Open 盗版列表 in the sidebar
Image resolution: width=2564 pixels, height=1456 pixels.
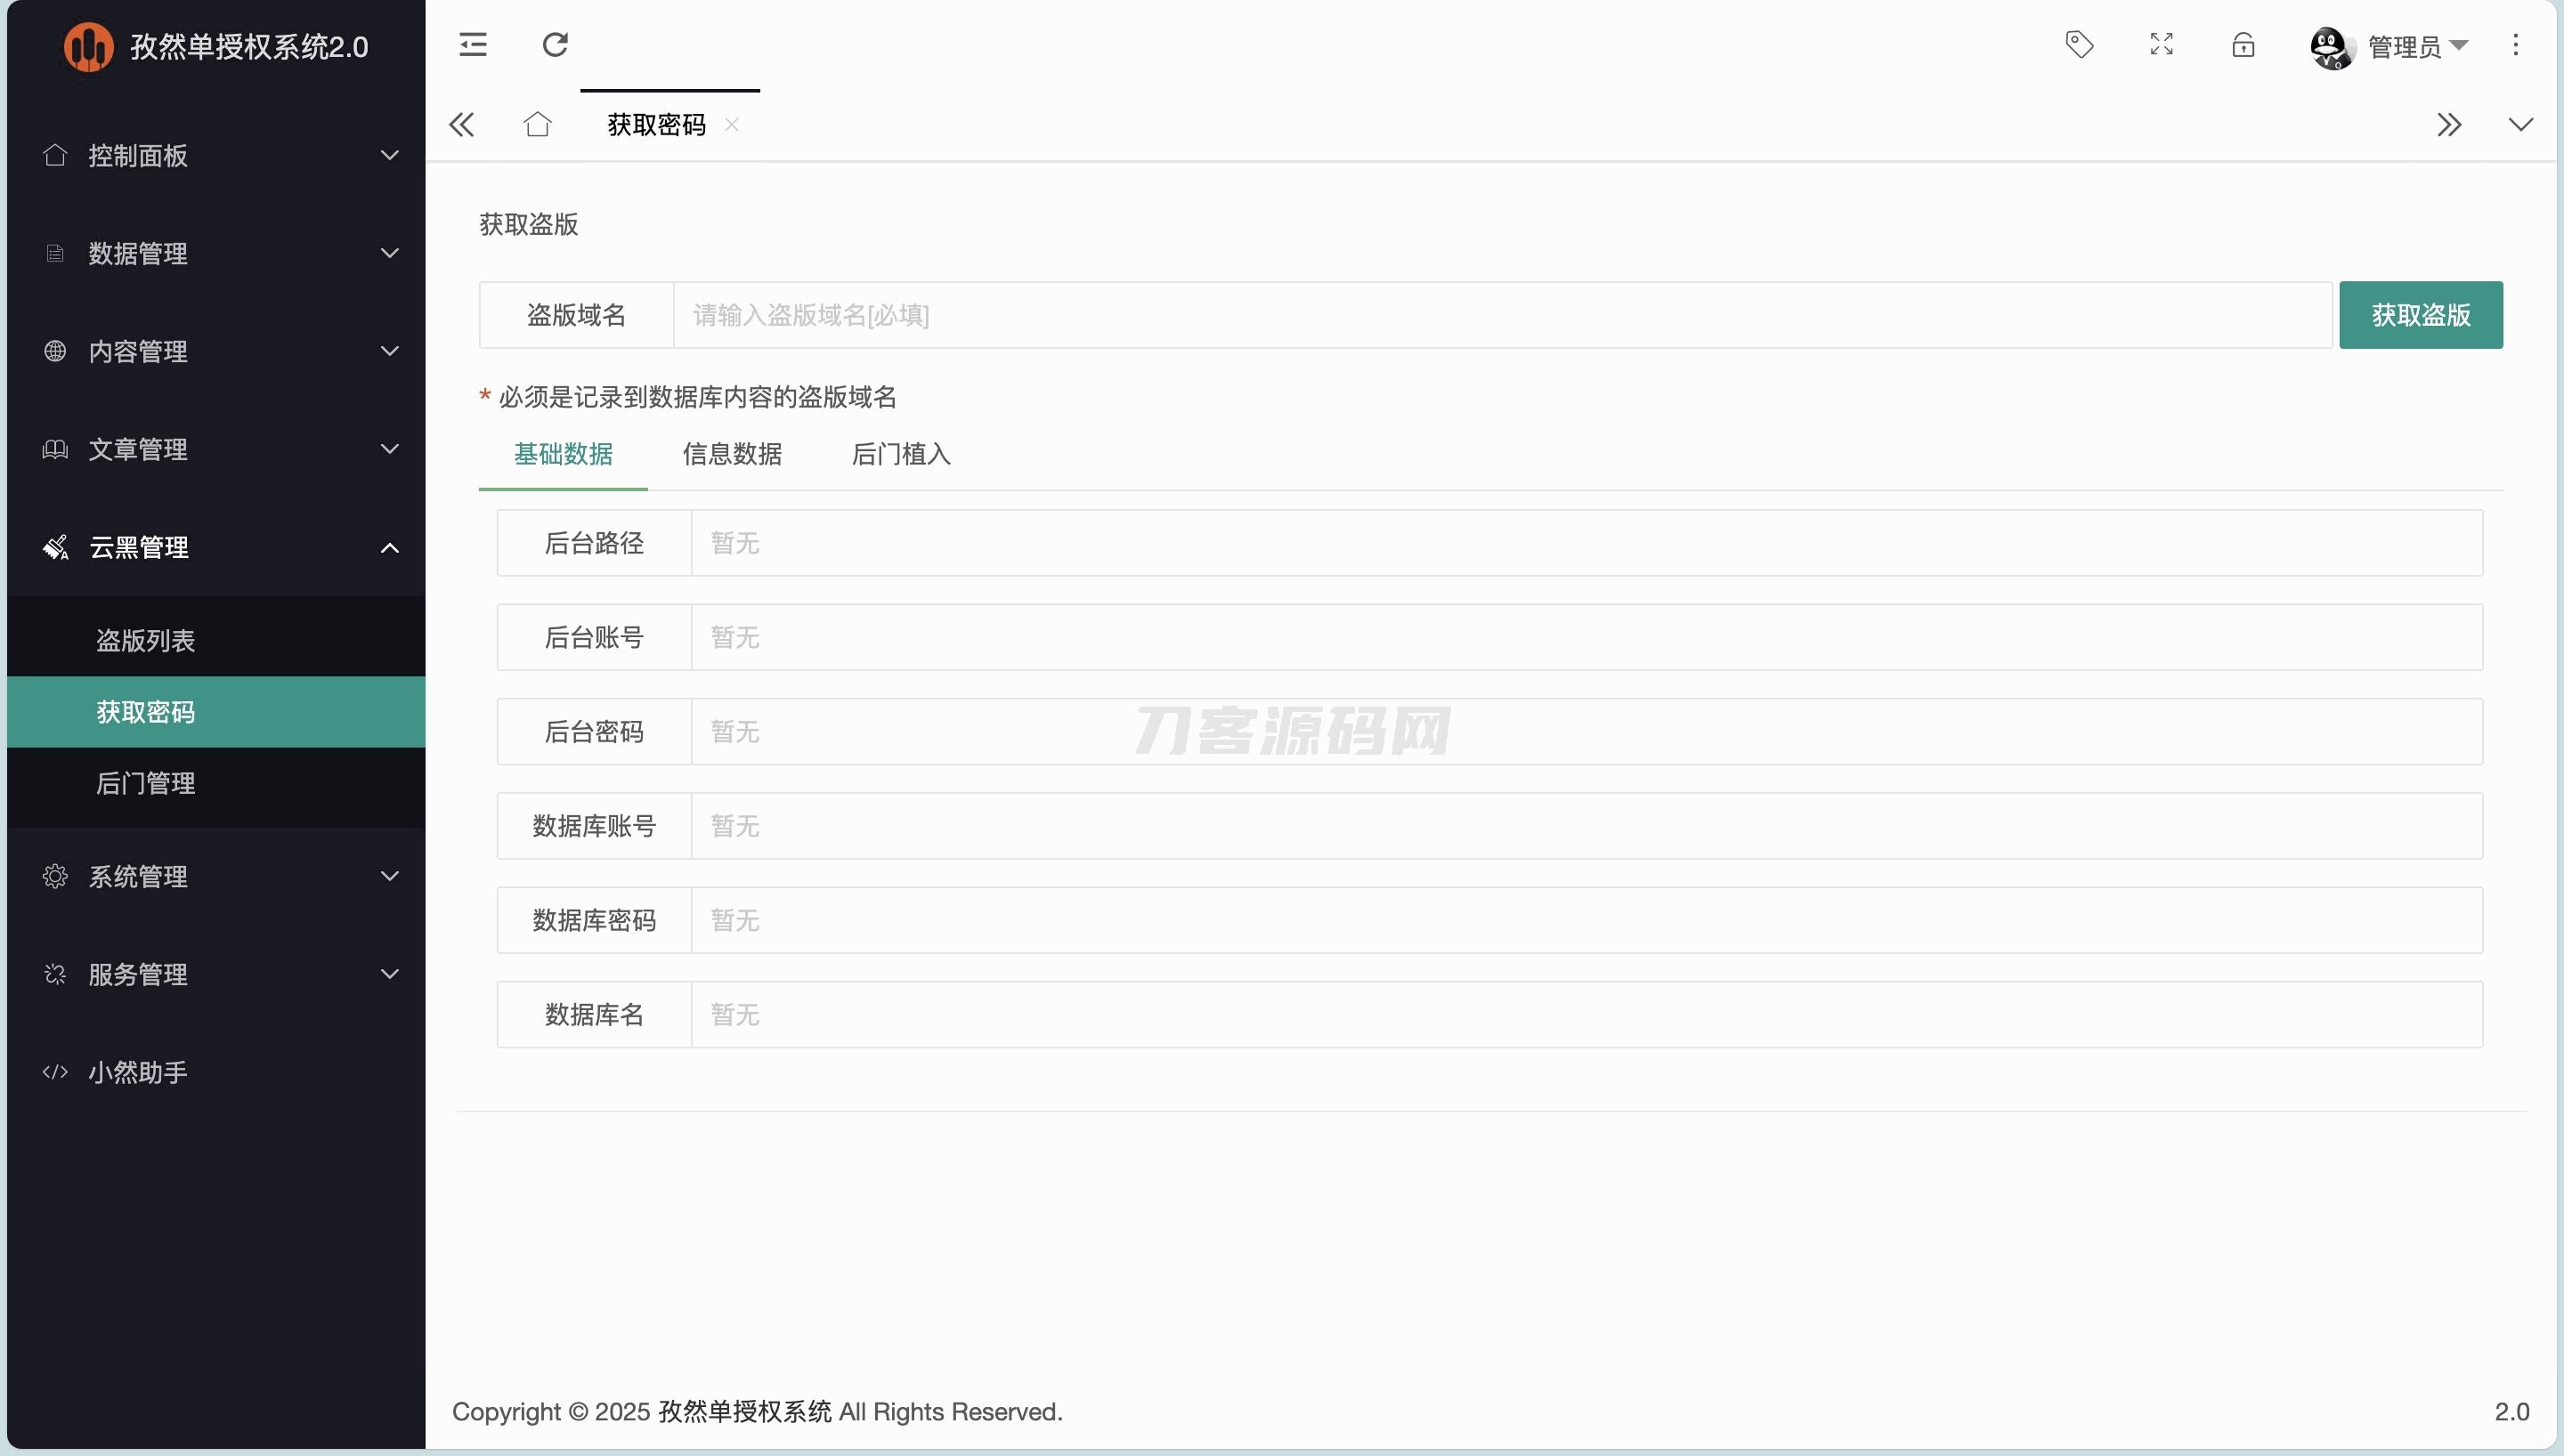pos(146,641)
